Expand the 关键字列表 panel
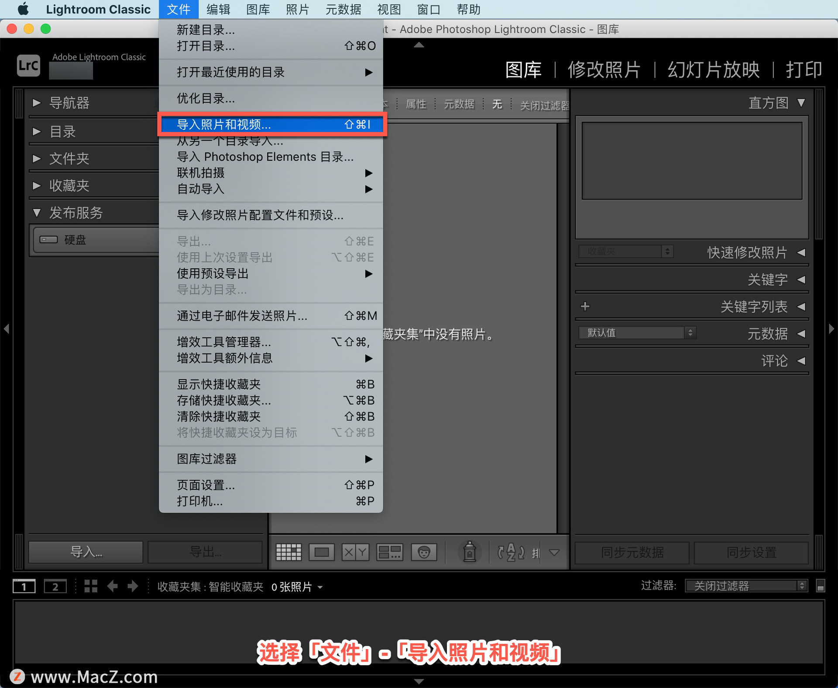 [801, 307]
